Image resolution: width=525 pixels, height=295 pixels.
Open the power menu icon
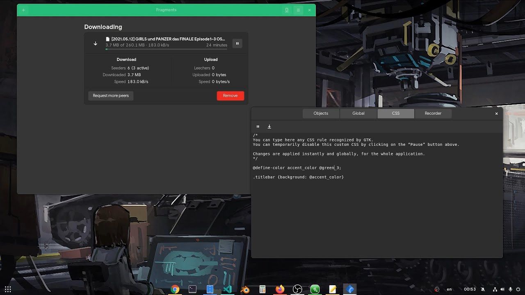pyautogui.click(x=518, y=289)
